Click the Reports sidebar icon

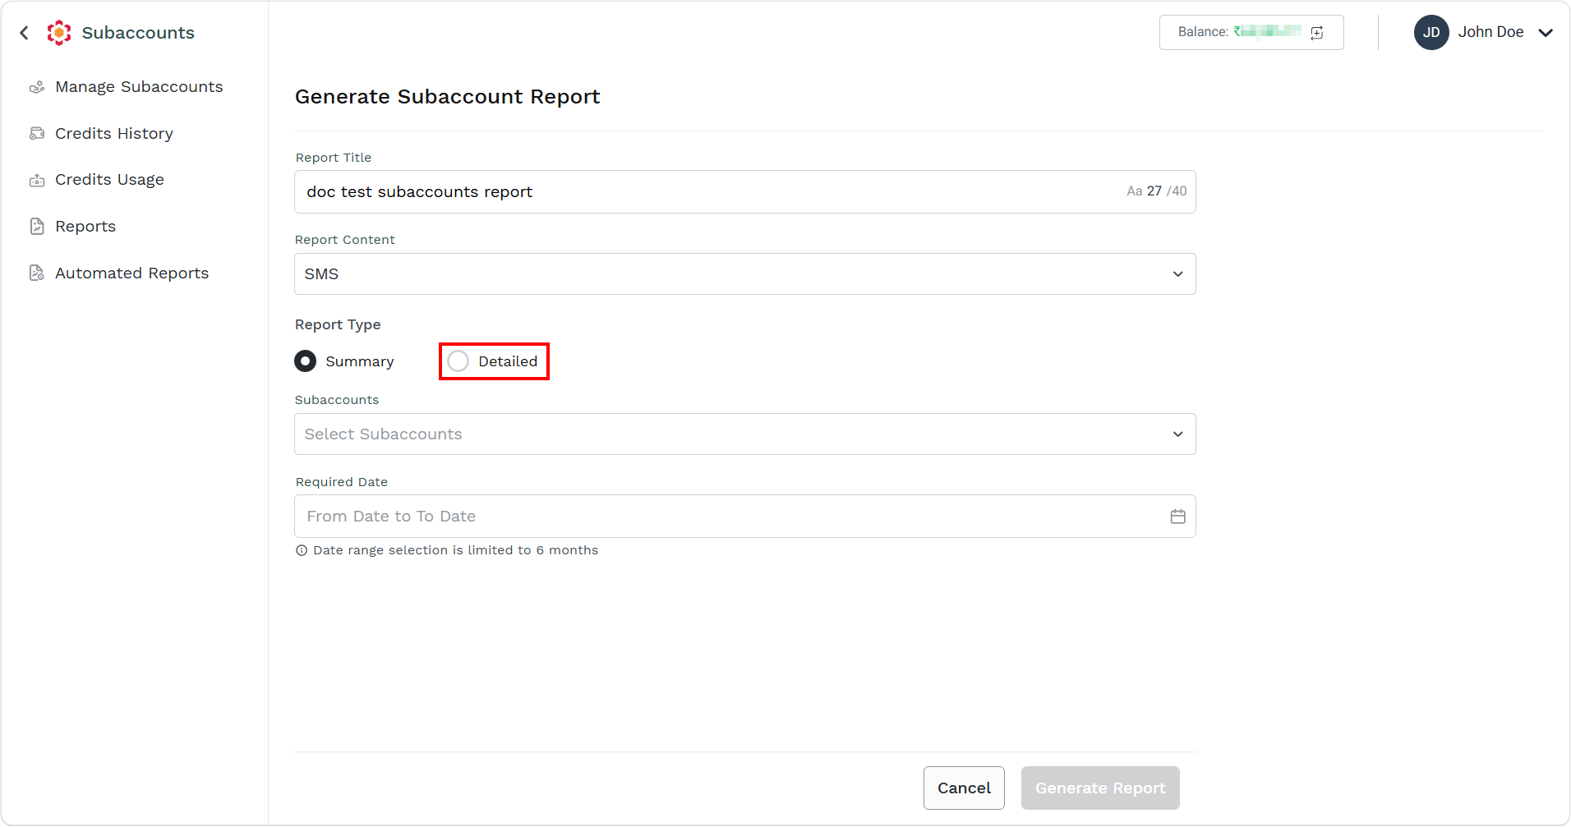pos(37,227)
